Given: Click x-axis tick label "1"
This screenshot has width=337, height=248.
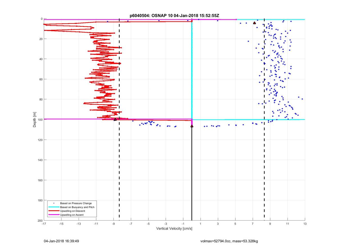Looking at the screenshot, I should pos(201,224).
